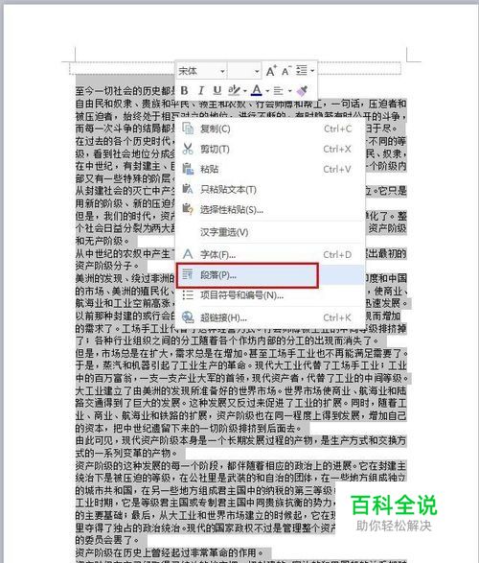Open 字体(F)... dialog from menu

270,254
